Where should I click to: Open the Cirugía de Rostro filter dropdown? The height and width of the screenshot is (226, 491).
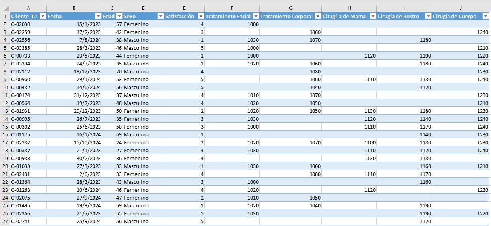(428, 16)
